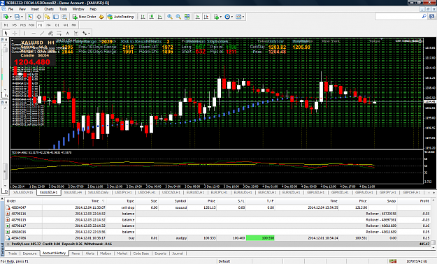Switch timeframe to M15
The image size is (437, 264).
pos(23,25)
